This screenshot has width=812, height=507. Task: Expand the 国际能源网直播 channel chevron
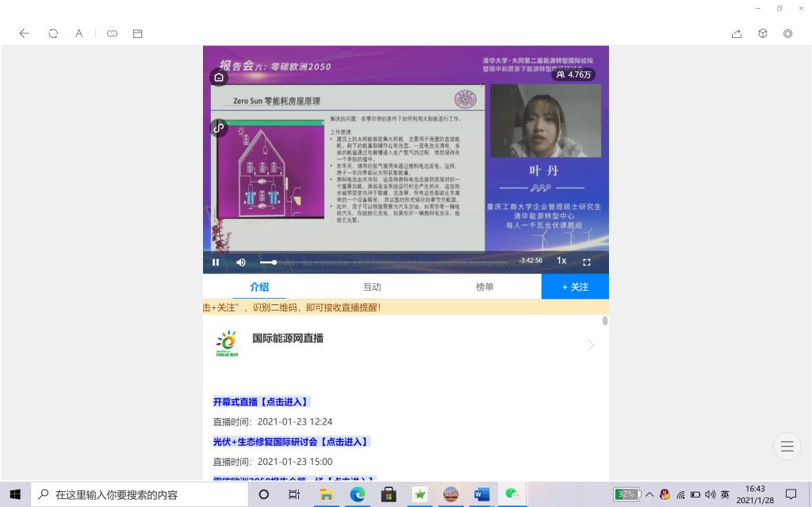point(590,345)
